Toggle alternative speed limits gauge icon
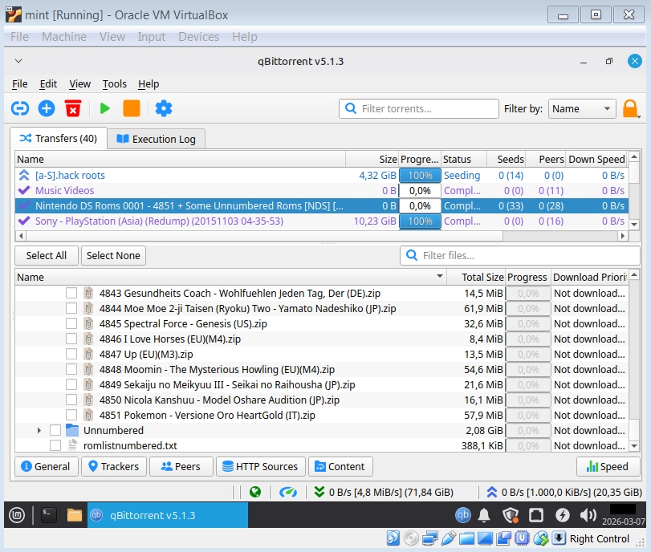 (288, 493)
